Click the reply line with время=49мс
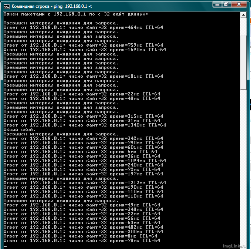The image size is (251, 249). pyautogui.click(x=82, y=205)
